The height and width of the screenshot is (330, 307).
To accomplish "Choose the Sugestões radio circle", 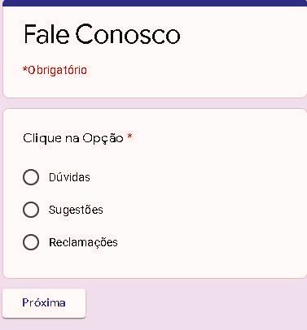I will point(31,210).
